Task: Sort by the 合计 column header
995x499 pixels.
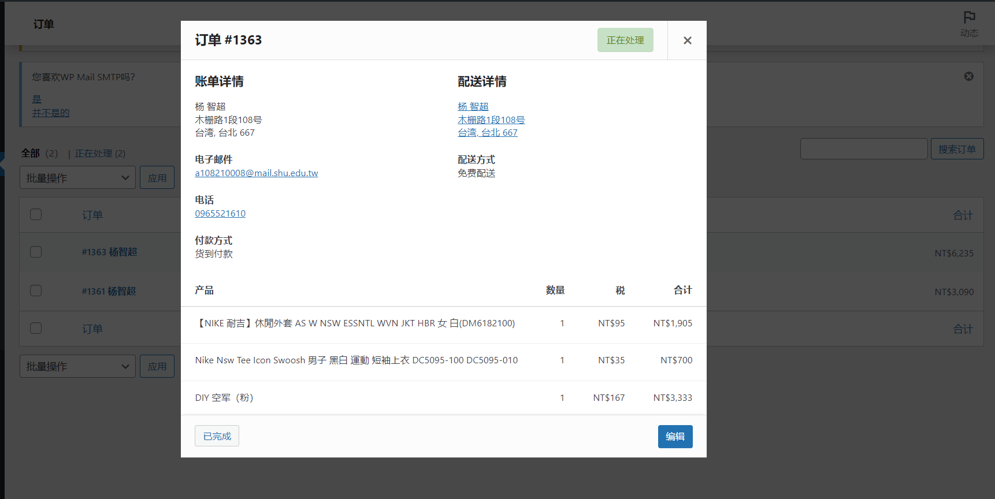Action: point(963,215)
